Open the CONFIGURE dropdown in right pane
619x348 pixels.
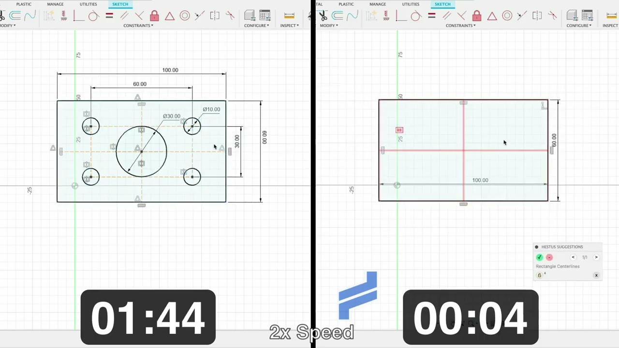pyautogui.click(x=579, y=26)
